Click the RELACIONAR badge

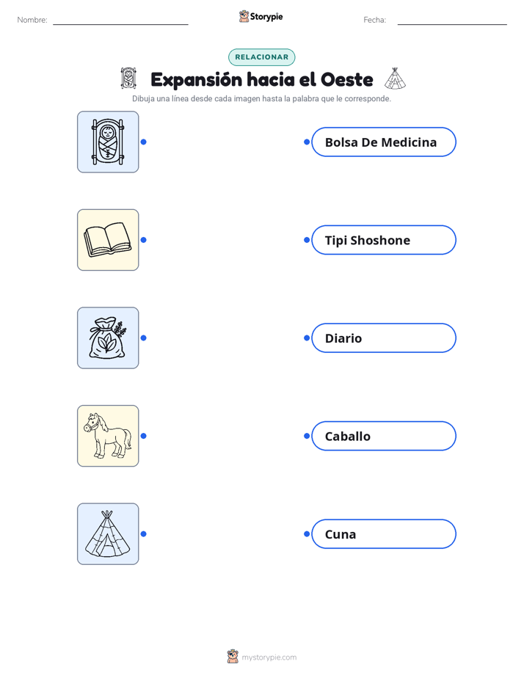261,57
